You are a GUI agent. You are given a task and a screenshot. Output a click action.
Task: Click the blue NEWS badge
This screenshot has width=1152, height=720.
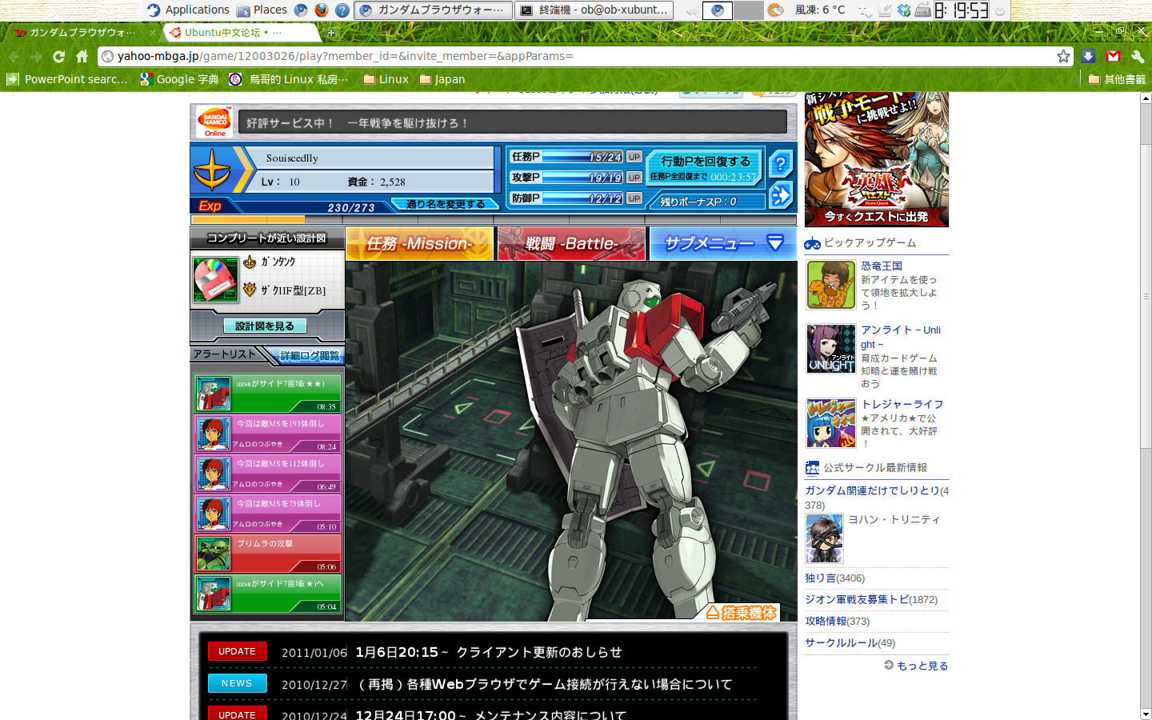point(238,683)
